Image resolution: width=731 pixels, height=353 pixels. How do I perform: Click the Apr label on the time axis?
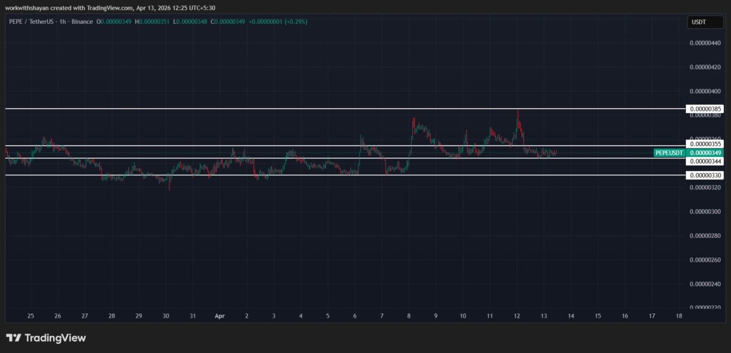[x=220, y=316]
